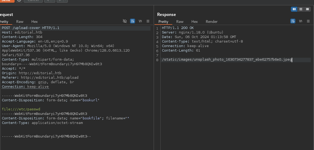Click the Cancel button
The height and width of the screenshot is (150, 314).
tap(33, 1)
